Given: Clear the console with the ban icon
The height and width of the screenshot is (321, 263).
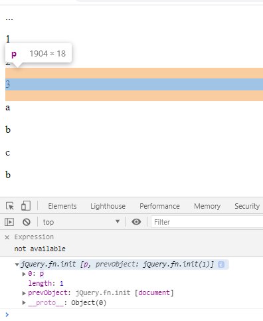Looking at the screenshot, I should 27,222.
